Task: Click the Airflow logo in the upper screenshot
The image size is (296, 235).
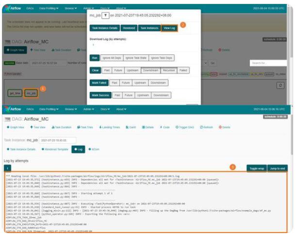Action: [x=13, y=8]
